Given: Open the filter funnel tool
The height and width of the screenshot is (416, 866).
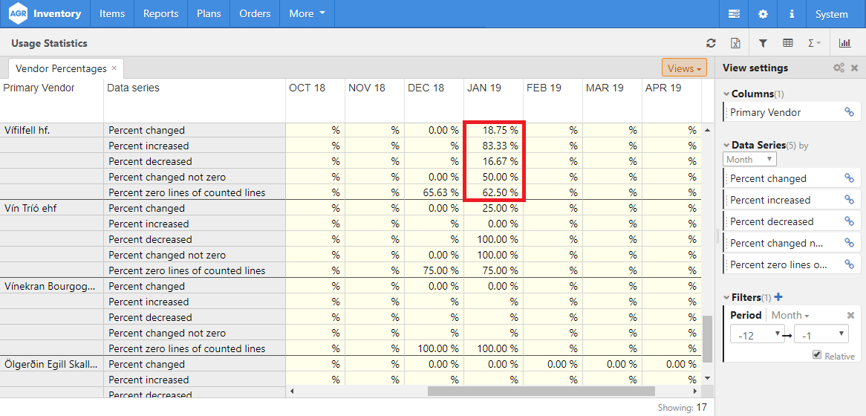Looking at the screenshot, I should point(763,44).
